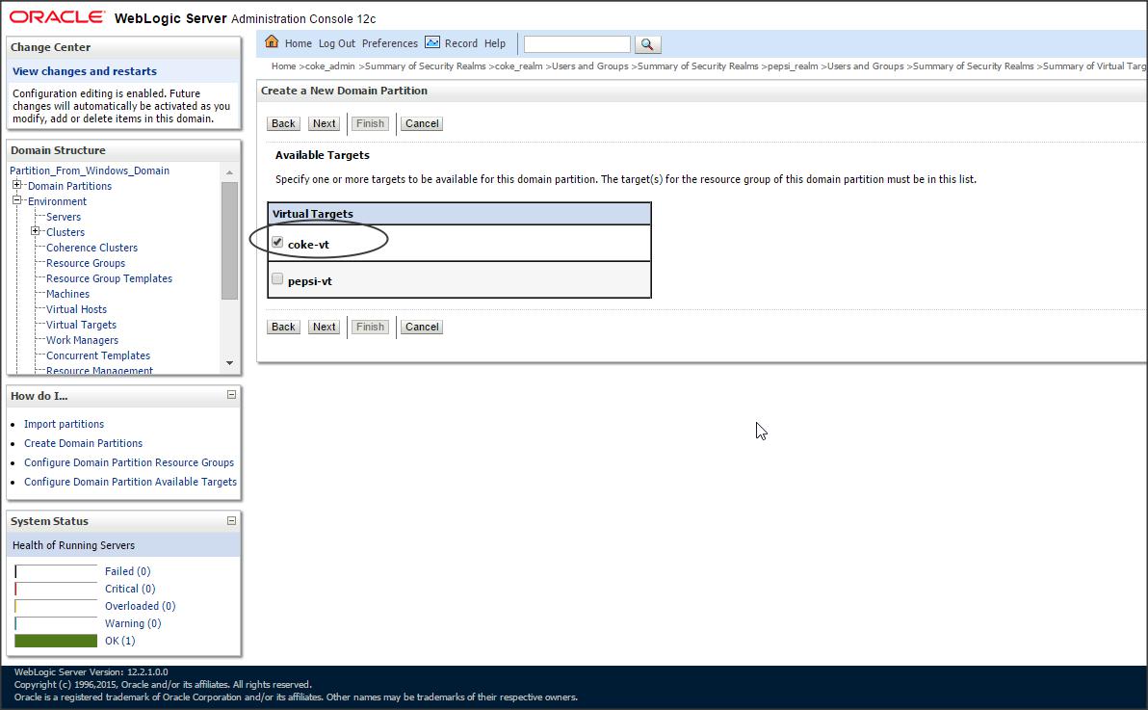This screenshot has width=1148, height=710.
Task: Open Import partitions help link
Action: point(64,424)
